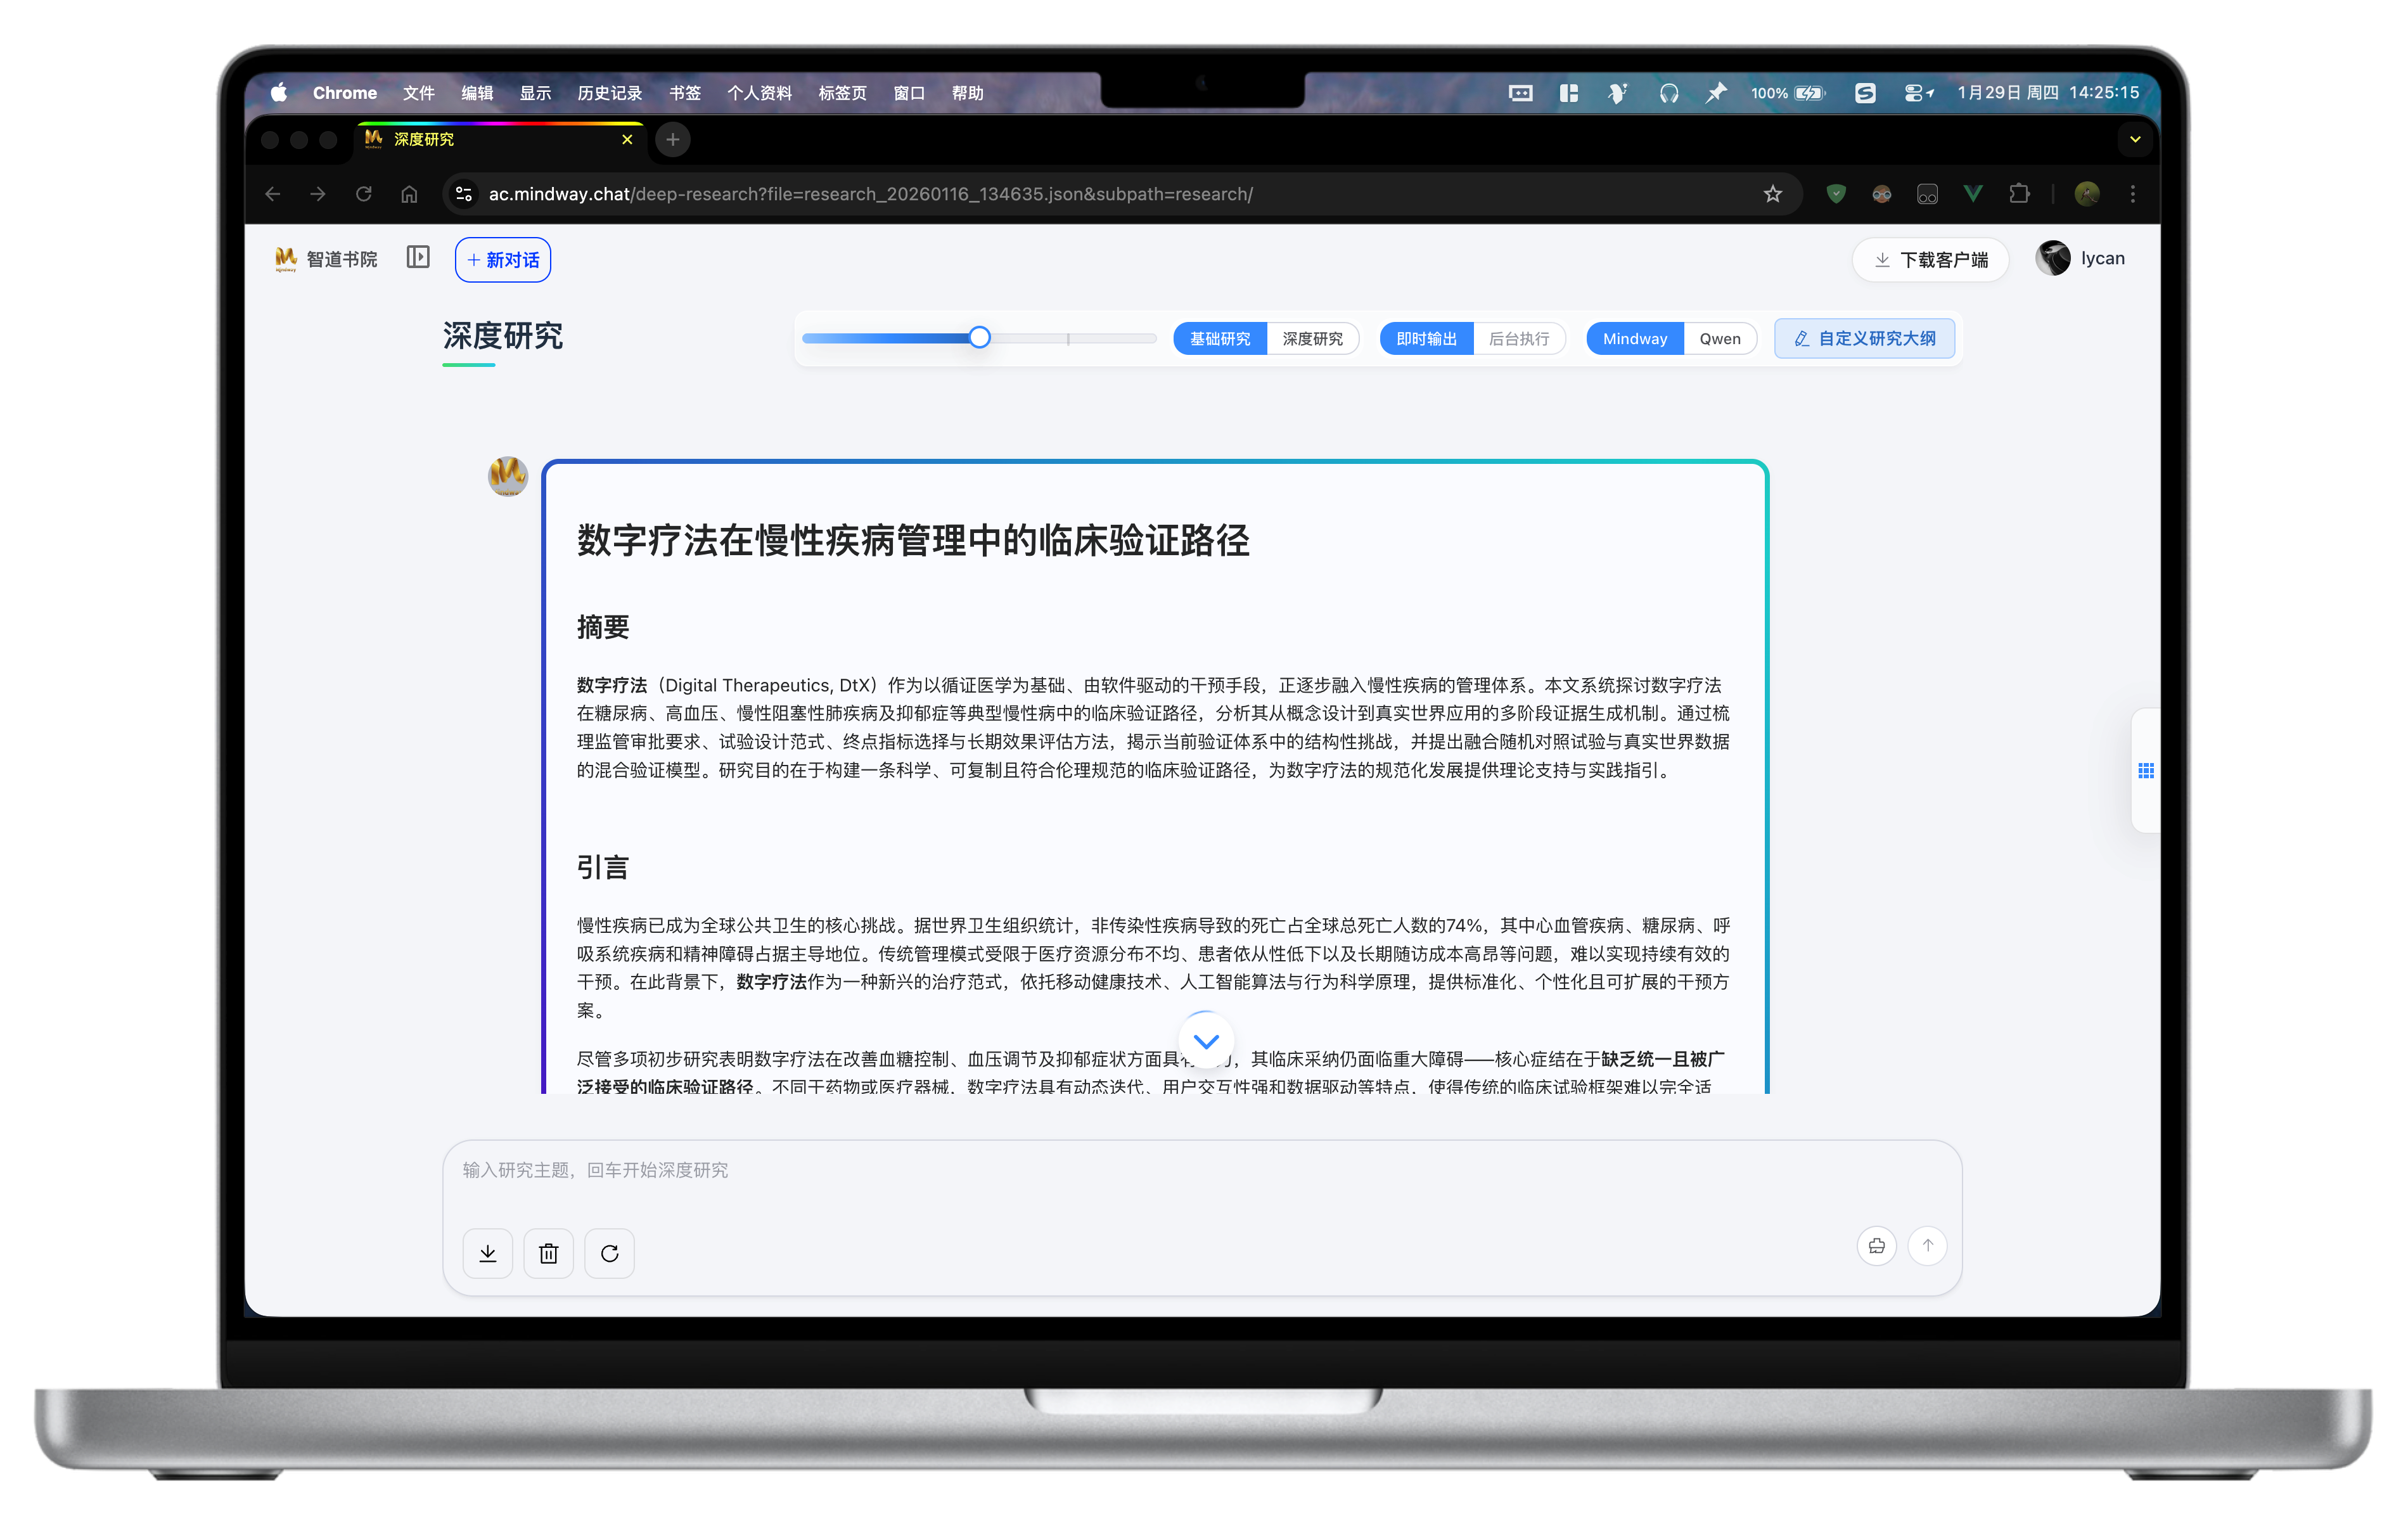The width and height of the screenshot is (2408, 1521).
Task: Click the print icon in input box
Action: pos(1877,1246)
